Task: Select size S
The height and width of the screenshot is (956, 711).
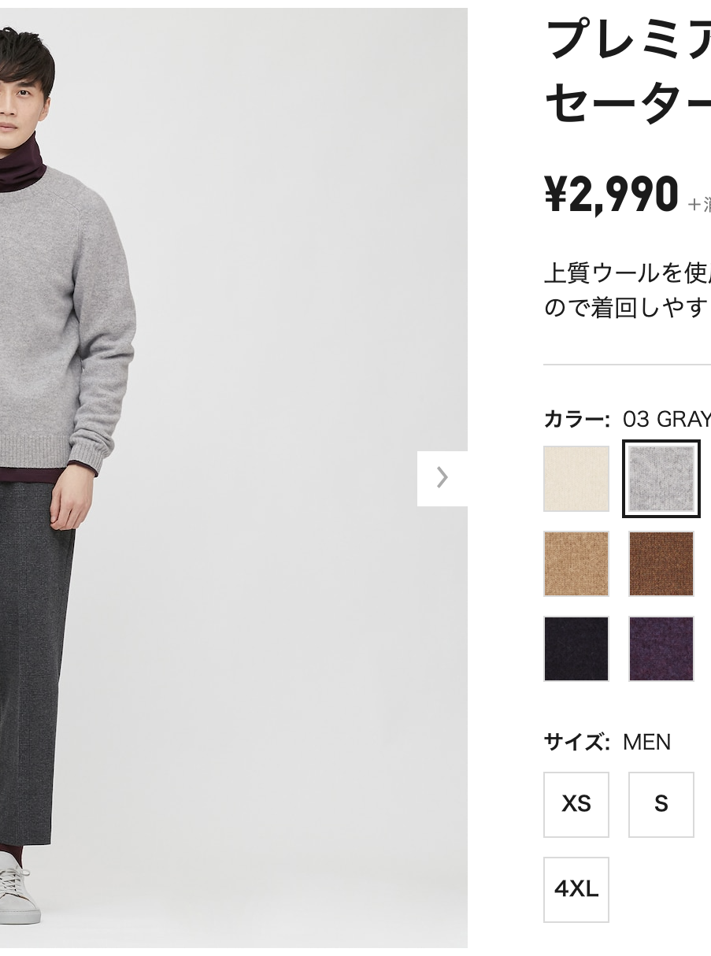Action: point(661,804)
